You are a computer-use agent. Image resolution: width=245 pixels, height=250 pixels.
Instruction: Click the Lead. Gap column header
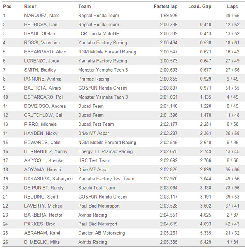click(x=199, y=6)
